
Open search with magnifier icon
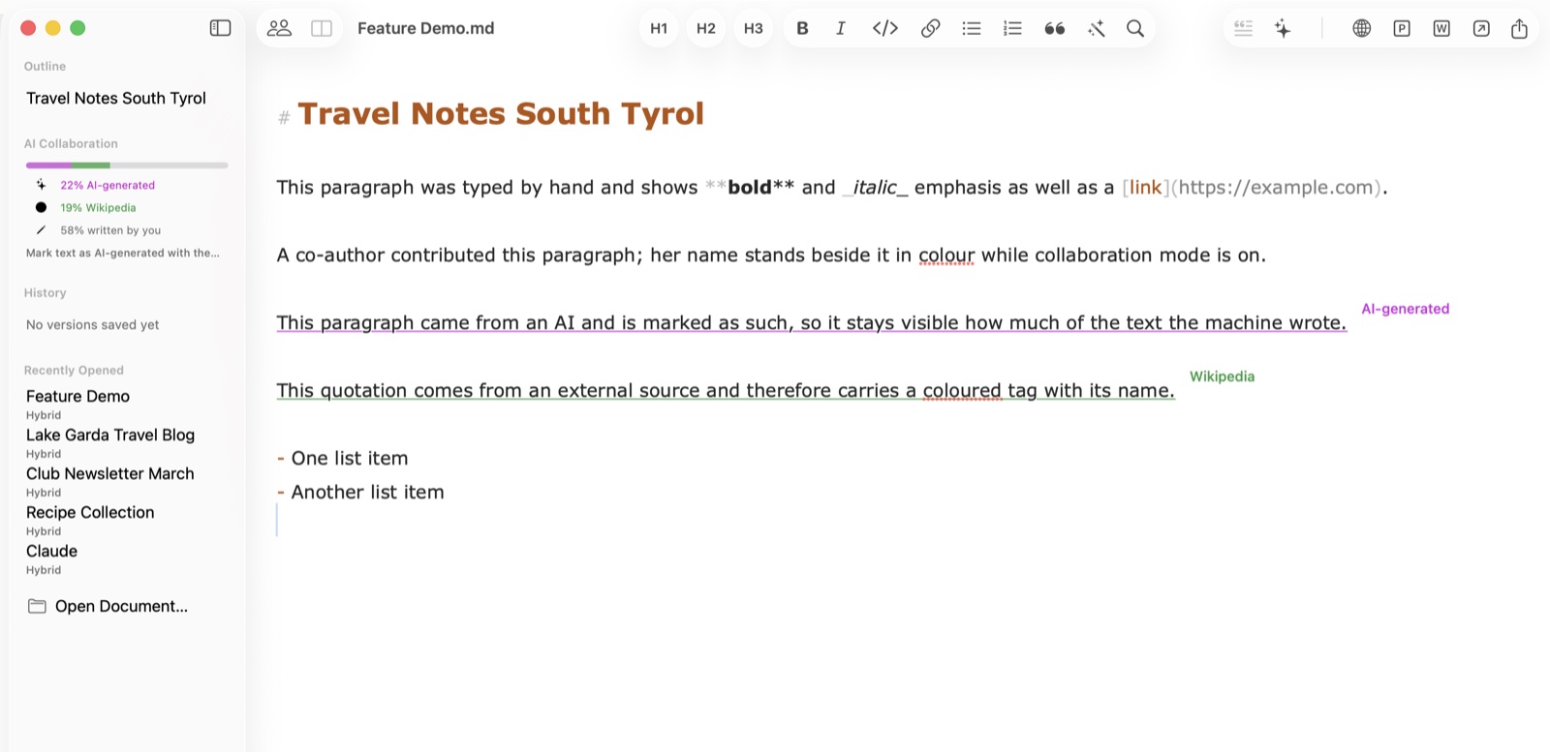point(1135,28)
